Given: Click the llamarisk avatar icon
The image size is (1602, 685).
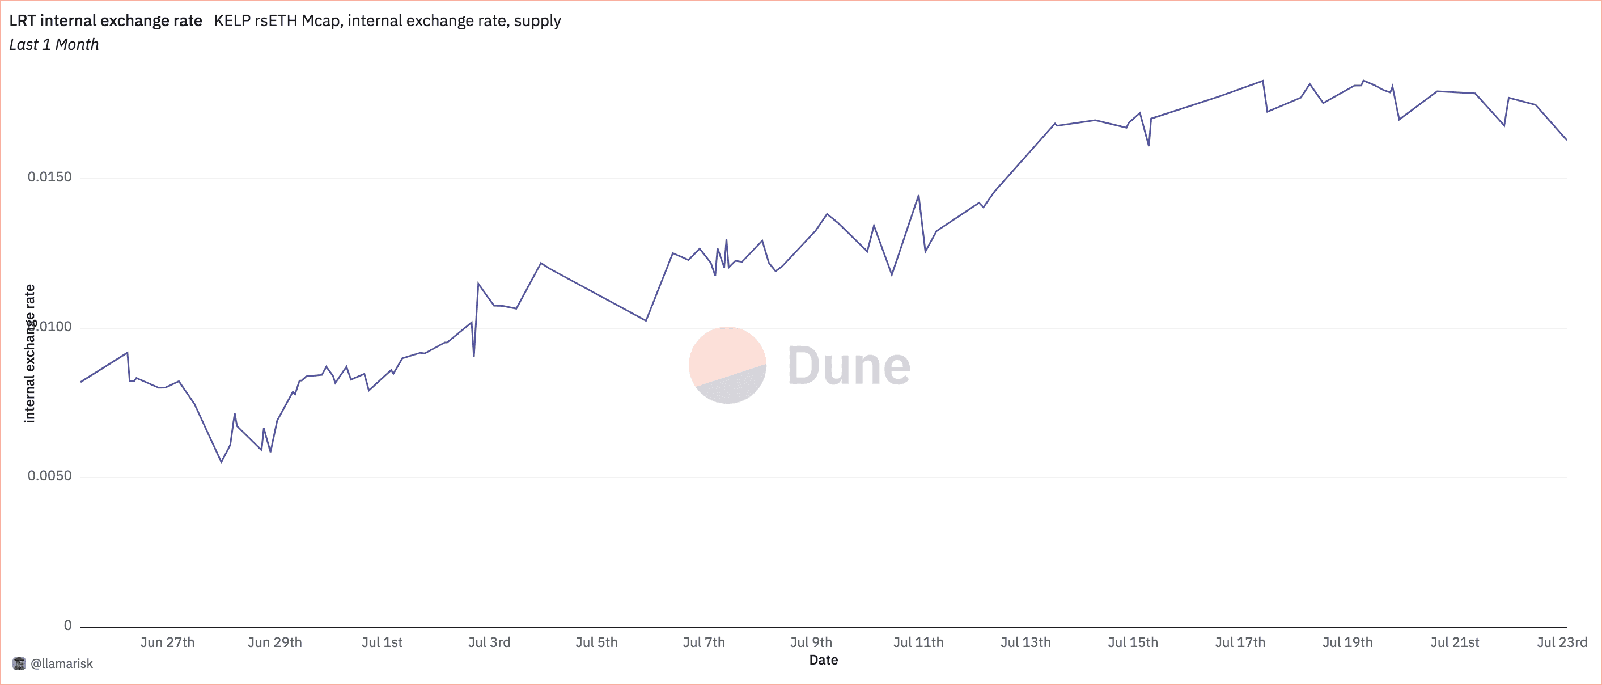Looking at the screenshot, I should coord(19,663).
